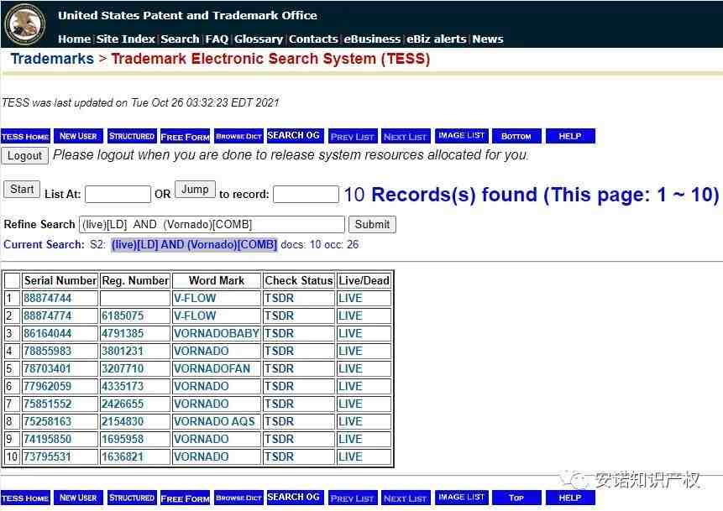Click Next List in the upper toolbar
The height and width of the screenshot is (511, 723).
(406, 137)
